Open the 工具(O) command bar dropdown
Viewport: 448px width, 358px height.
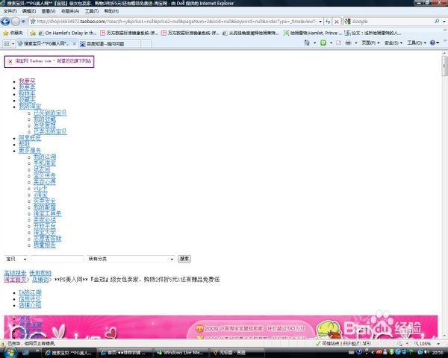[417, 43]
